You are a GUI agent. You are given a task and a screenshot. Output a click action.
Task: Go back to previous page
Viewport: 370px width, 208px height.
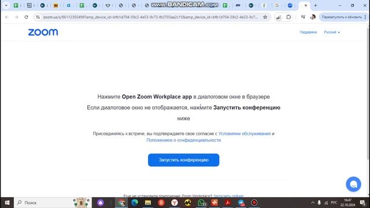tap(6, 17)
